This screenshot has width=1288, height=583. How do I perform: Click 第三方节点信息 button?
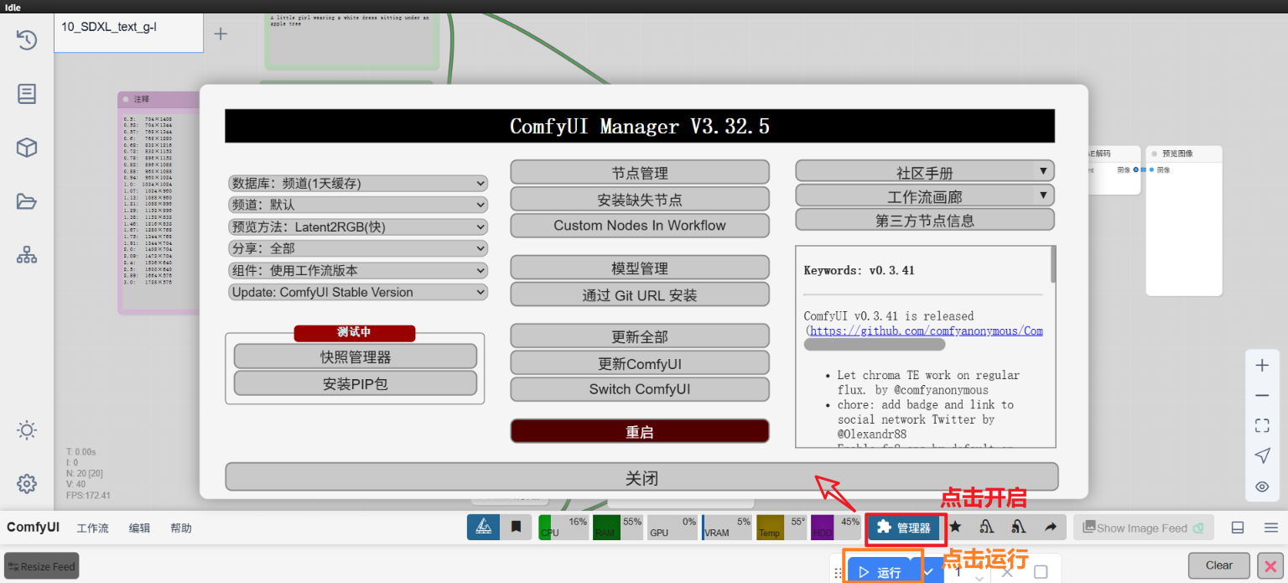pos(925,220)
